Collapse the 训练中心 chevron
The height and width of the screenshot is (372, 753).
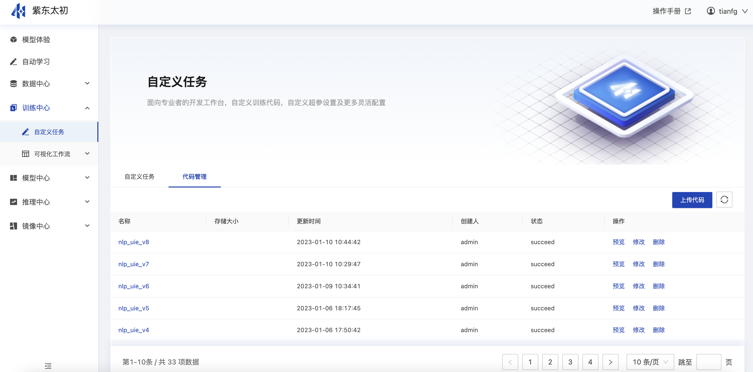87,108
